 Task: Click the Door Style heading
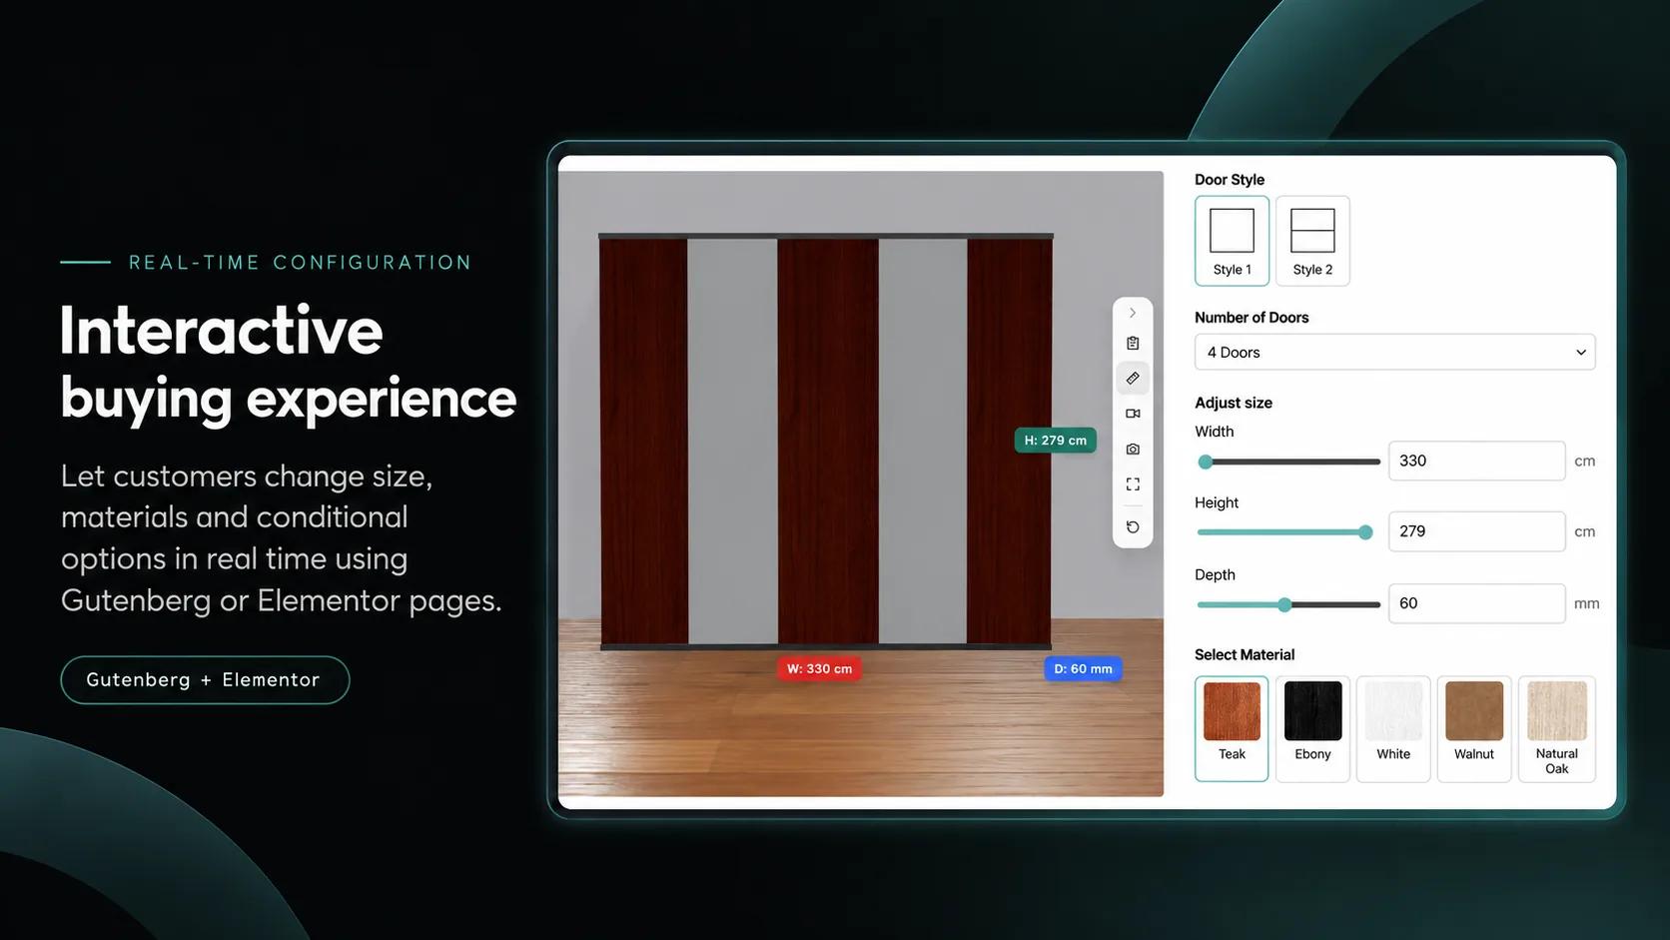point(1229,180)
